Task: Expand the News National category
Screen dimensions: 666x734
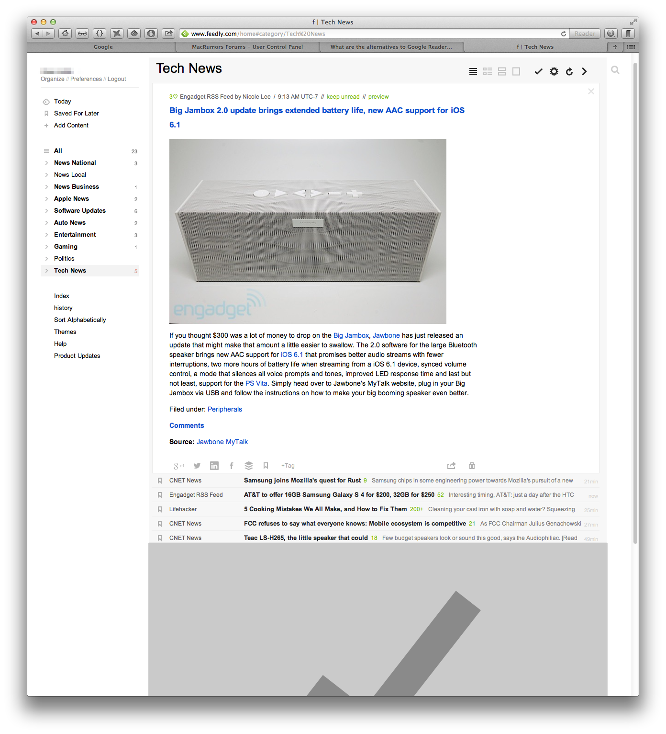Action: click(x=46, y=163)
